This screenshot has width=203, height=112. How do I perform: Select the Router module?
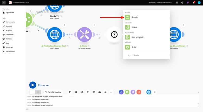coord(147,47)
